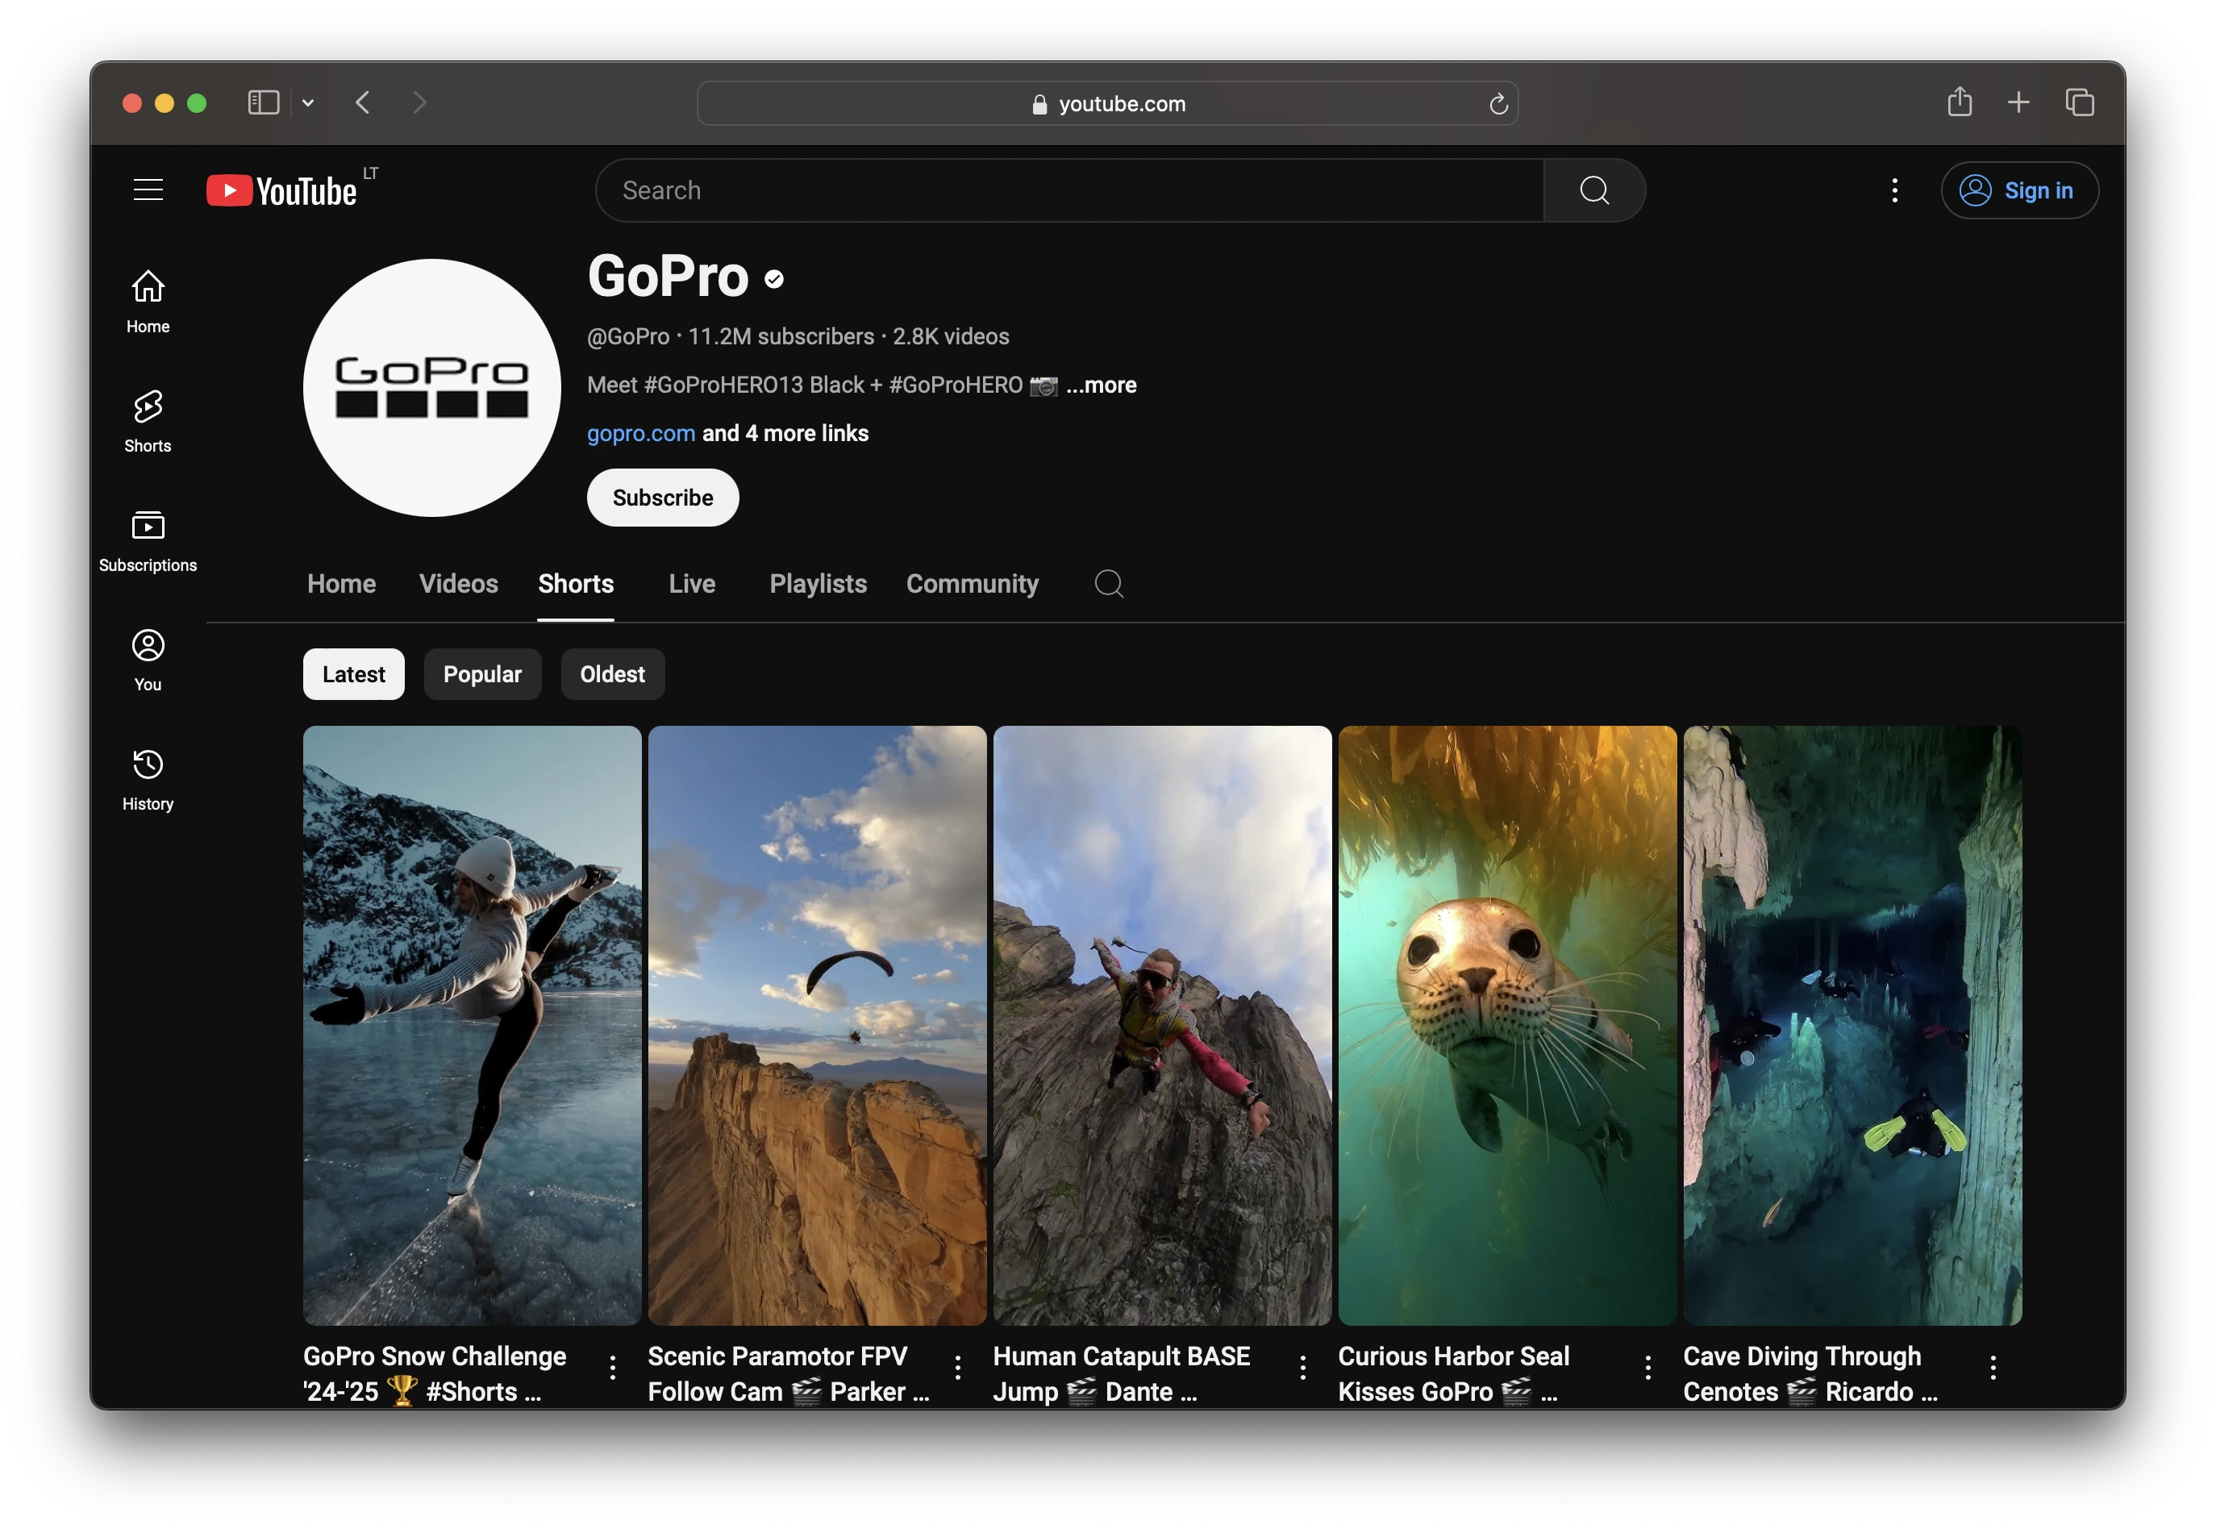2216x1529 pixels.
Task: Click the '11.2M subscribers' text
Action: pyautogui.click(x=781, y=336)
